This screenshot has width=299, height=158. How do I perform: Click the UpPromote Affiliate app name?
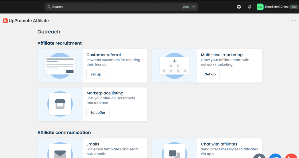point(29,21)
